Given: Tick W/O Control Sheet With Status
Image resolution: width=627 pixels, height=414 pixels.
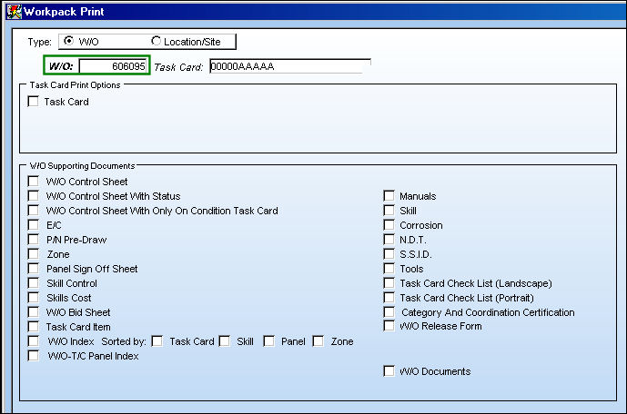Looking at the screenshot, I should coord(33,196).
